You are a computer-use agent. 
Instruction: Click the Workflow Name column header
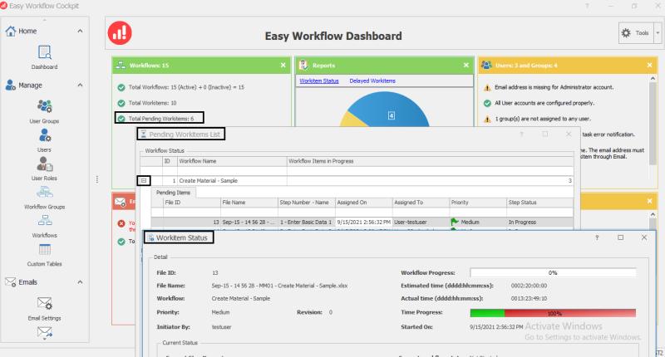(198, 160)
